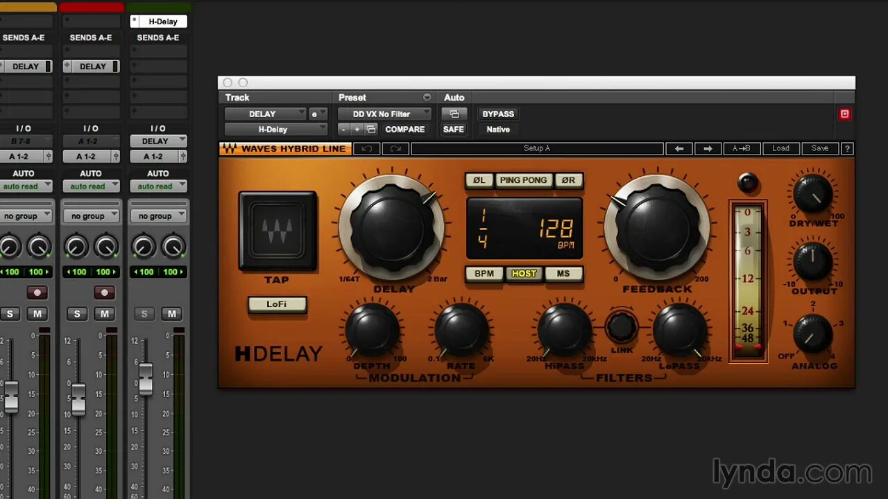Screen dimensions: 888x499
Task: Click the Setup A preset name field
Action: (x=537, y=148)
